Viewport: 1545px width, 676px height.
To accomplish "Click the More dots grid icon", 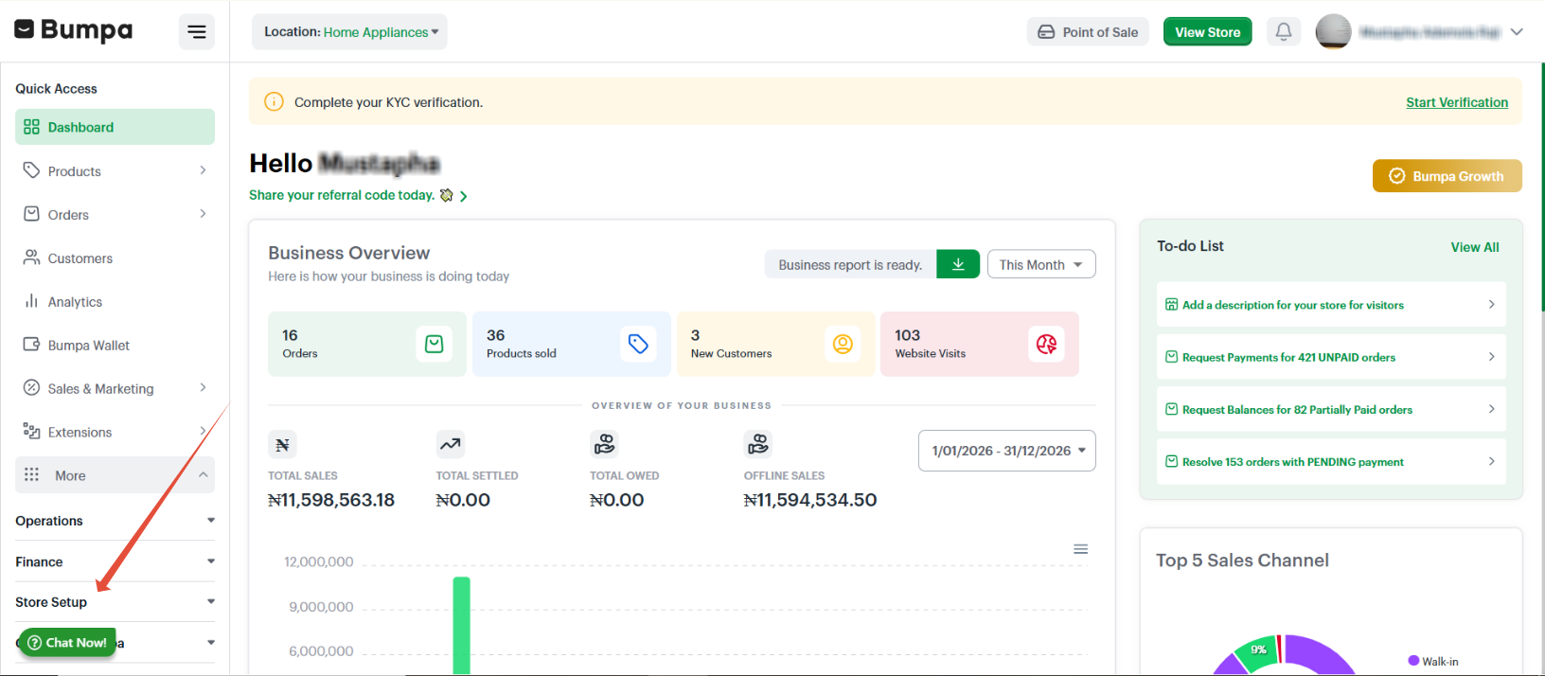I will (31, 474).
